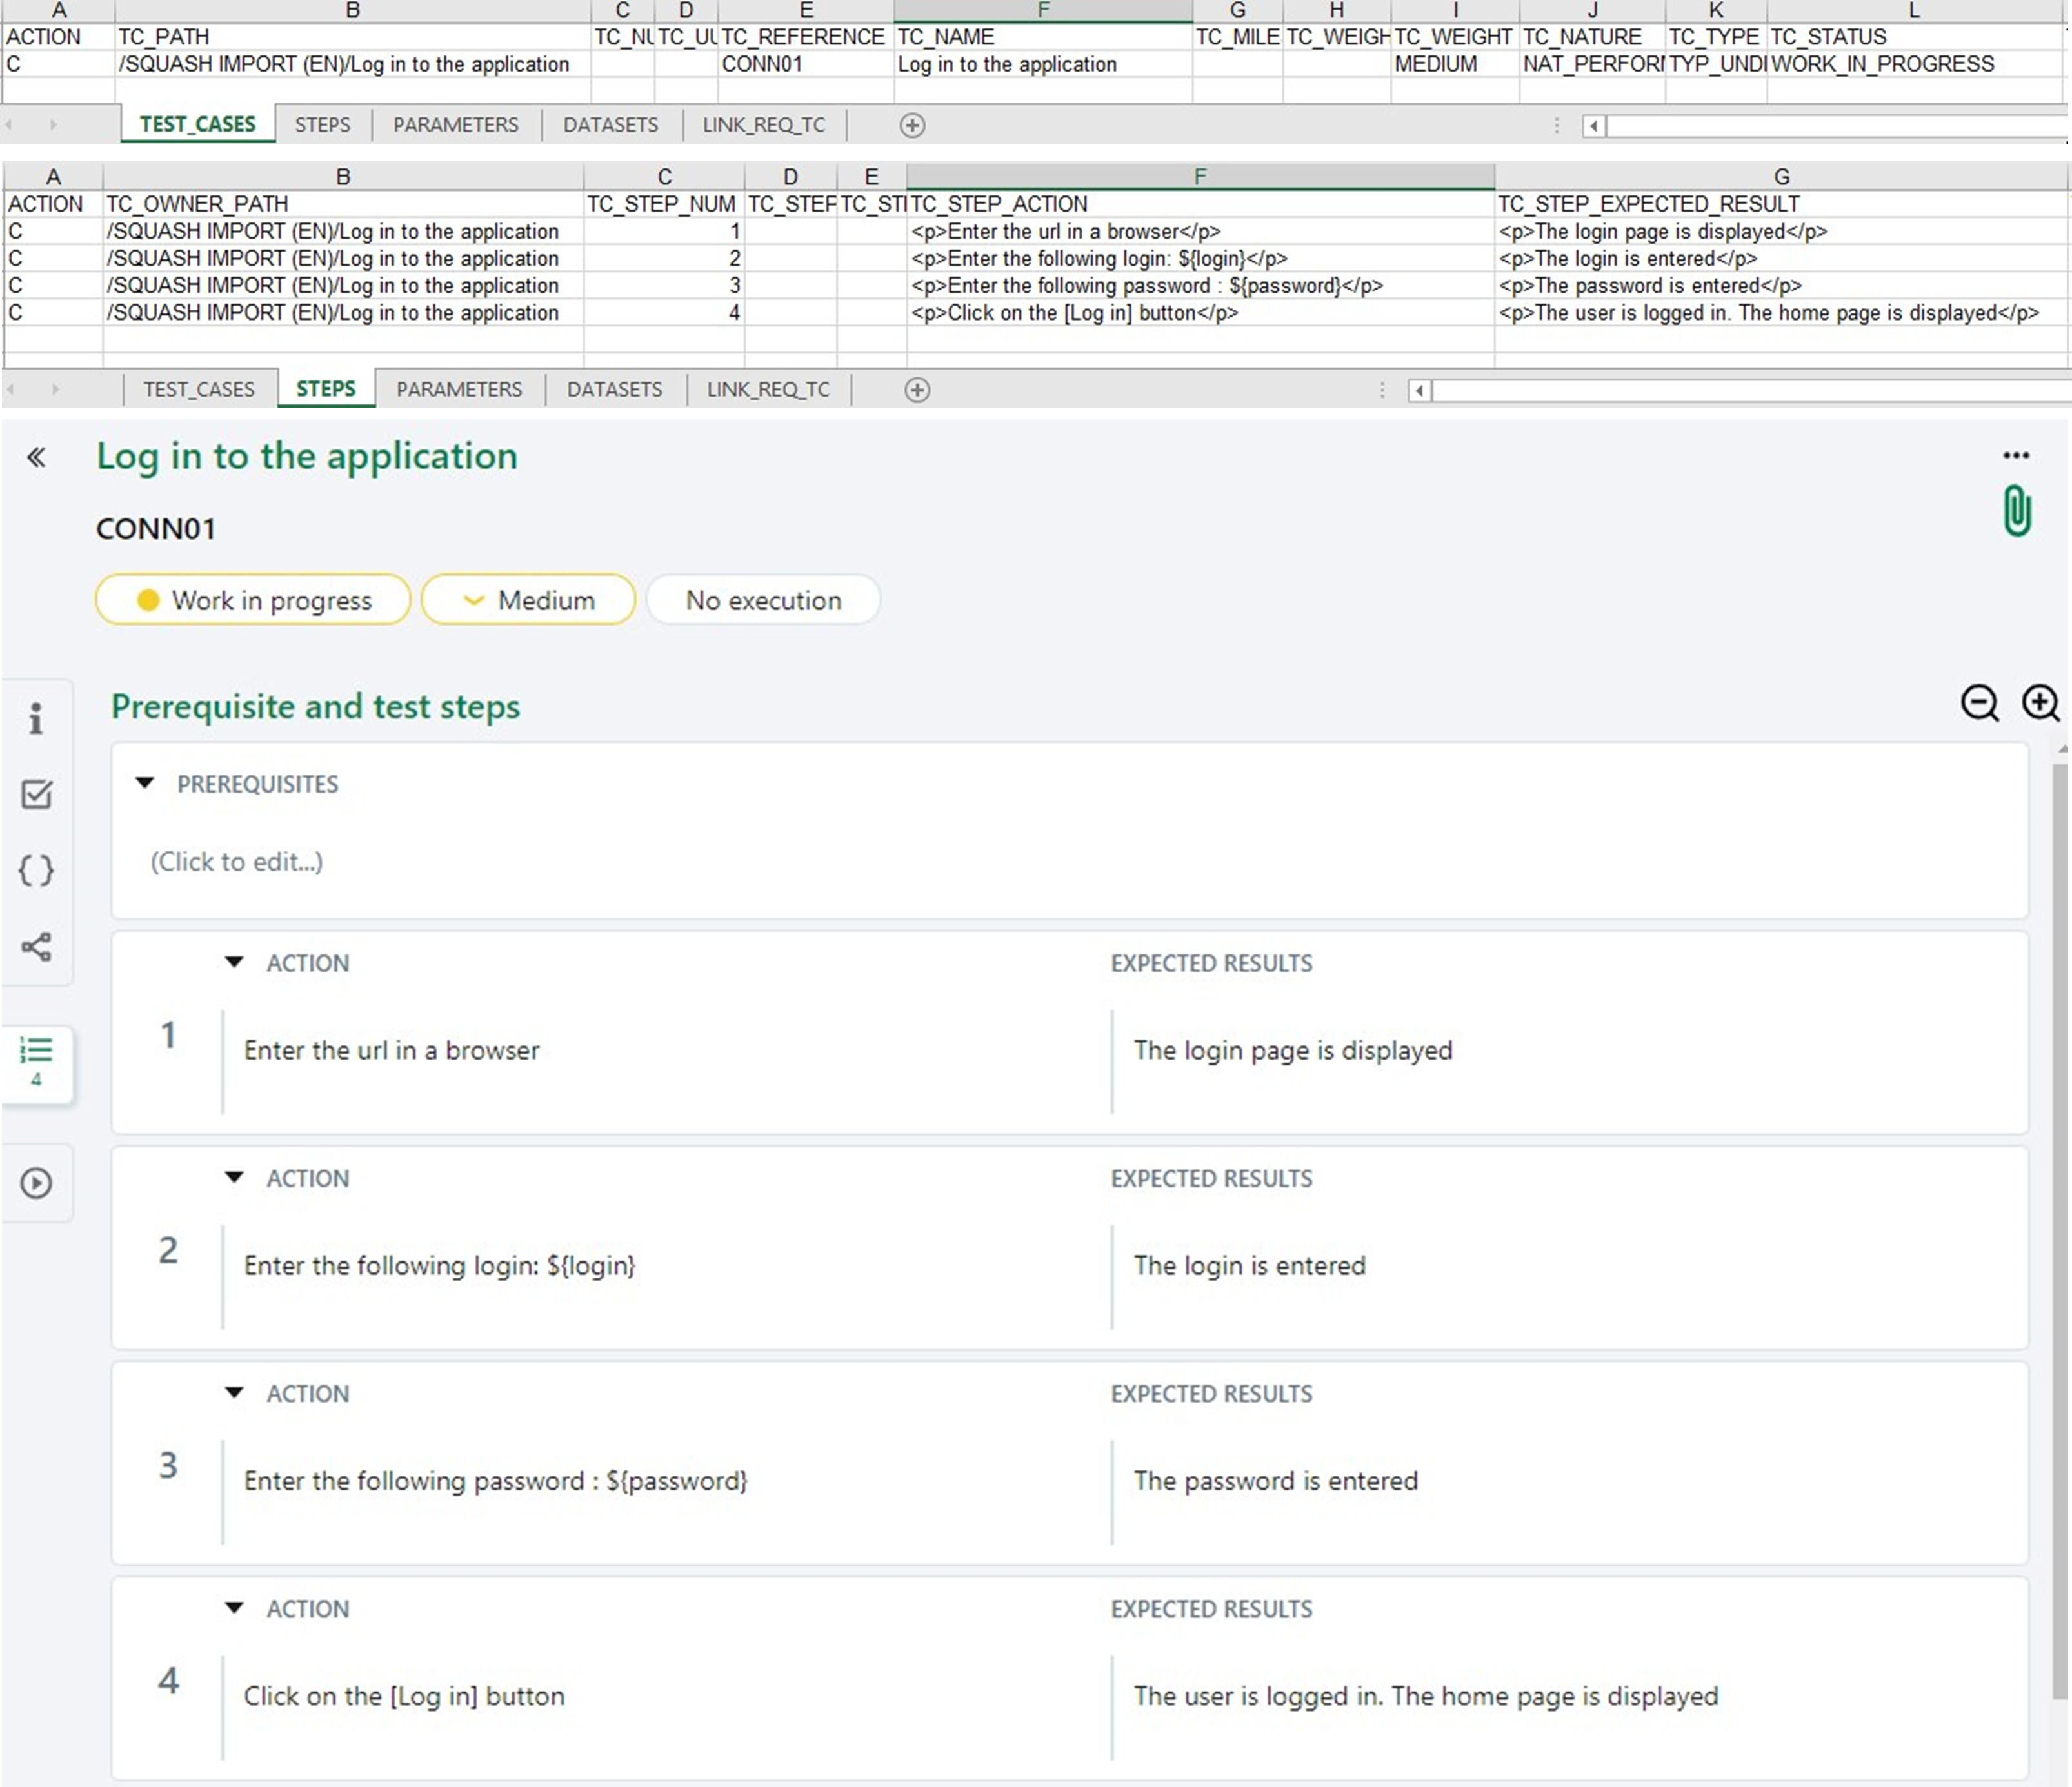Open attachments via the paperclip icon
Image resolution: width=2072 pixels, height=1787 pixels.
pos(2016,509)
